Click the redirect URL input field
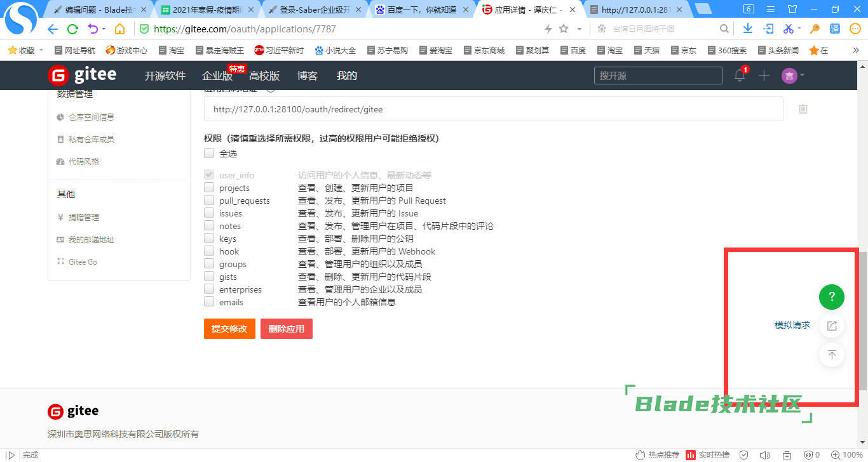868x462 pixels. (x=493, y=109)
